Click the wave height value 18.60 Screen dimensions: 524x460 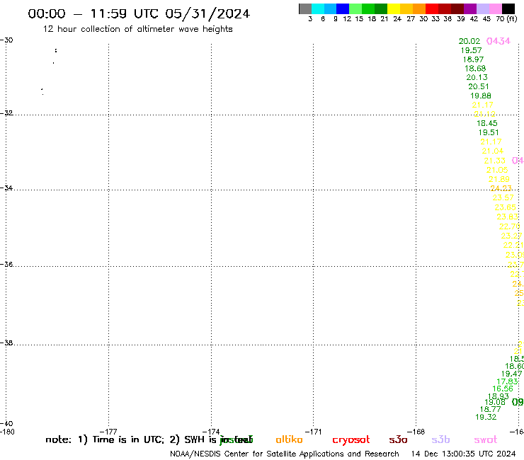[x=514, y=367]
